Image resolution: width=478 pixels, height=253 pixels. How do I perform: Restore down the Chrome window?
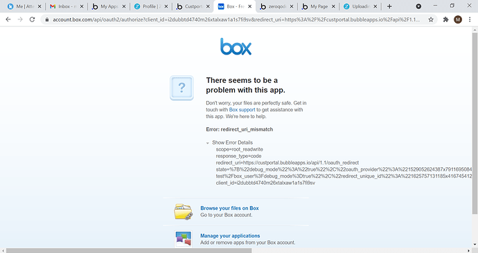coord(452,6)
